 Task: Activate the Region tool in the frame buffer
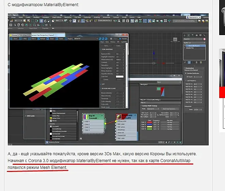pyautogui.click(x=69, y=39)
